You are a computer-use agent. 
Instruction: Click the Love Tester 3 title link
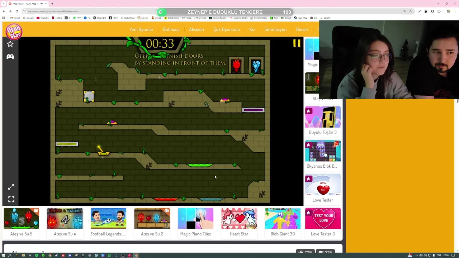pyautogui.click(x=323, y=234)
